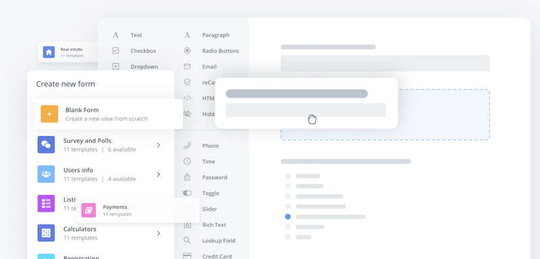Viewport: 540px width, 259px height.
Task: Select the last radio option in list
Action: click(x=288, y=237)
